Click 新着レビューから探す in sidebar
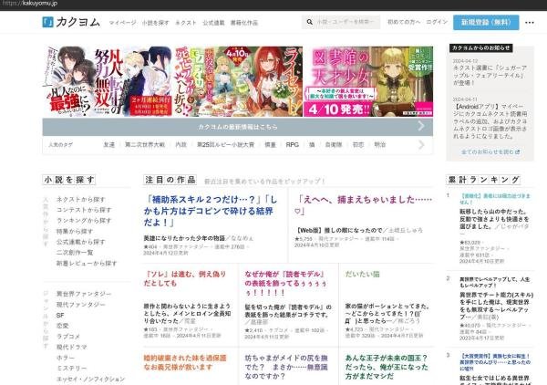 (87, 263)
